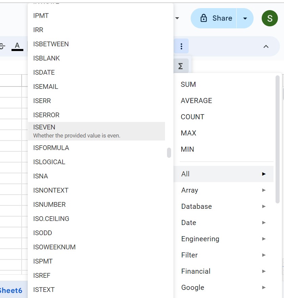The image size is (284, 298).
Task: Expand the Engineering functions submenu
Action: coord(224,239)
